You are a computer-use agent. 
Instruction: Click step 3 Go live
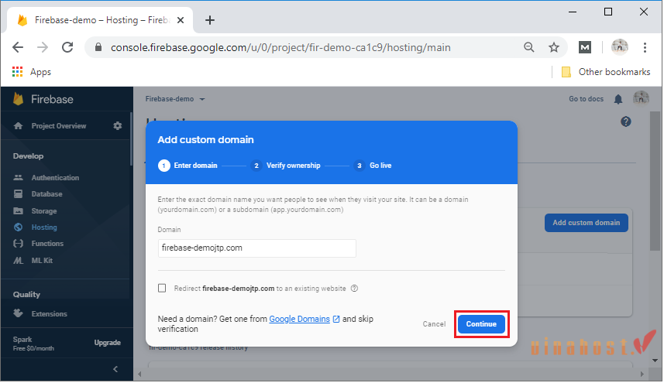point(373,166)
